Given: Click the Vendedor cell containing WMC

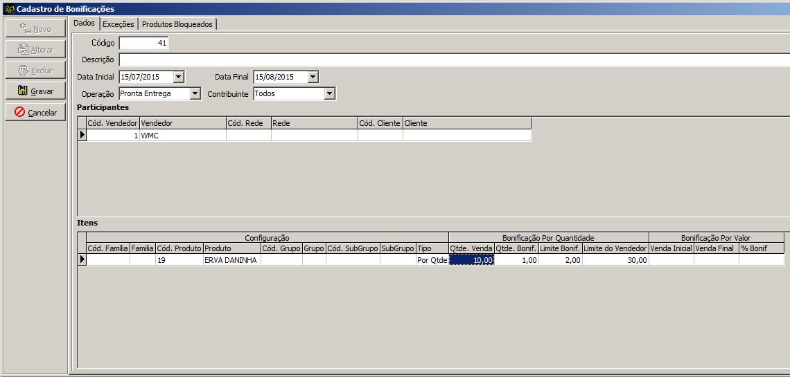Looking at the screenshot, I should [x=182, y=136].
